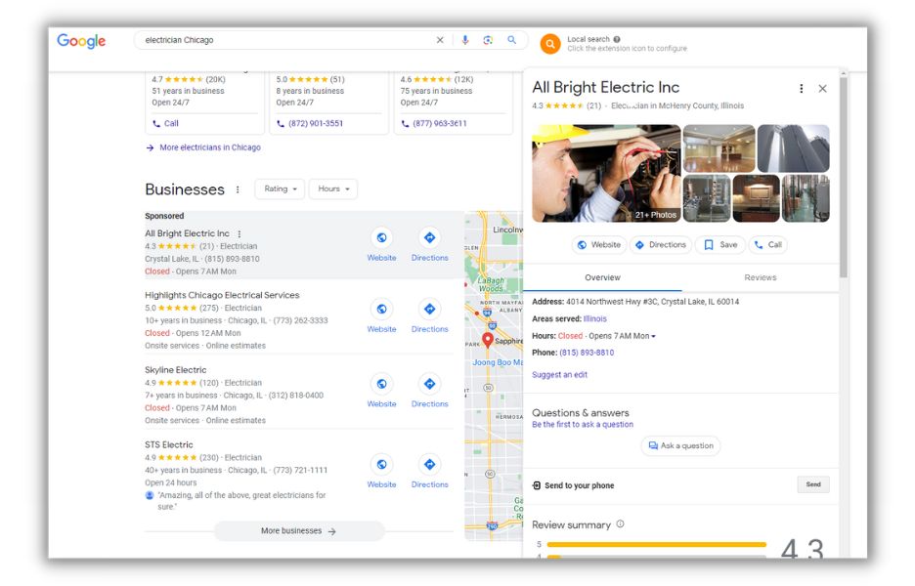Click the Send button for phone
This screenshot has width=915, height=586.
click(x=813, y=484)
